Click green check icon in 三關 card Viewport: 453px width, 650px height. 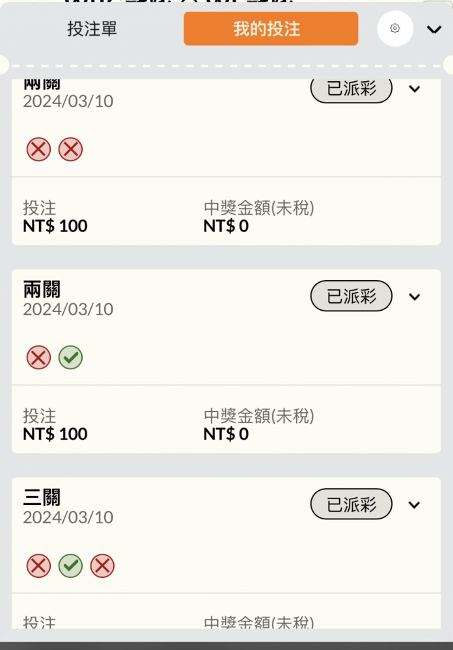tap(70, 565)
